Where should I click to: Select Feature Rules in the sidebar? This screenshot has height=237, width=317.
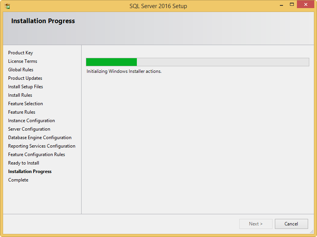22,112
